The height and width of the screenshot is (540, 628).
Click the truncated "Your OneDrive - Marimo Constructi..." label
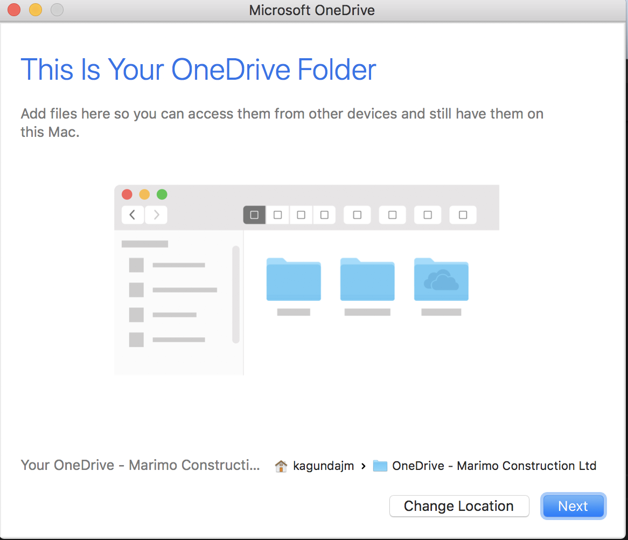pos(140,465)
